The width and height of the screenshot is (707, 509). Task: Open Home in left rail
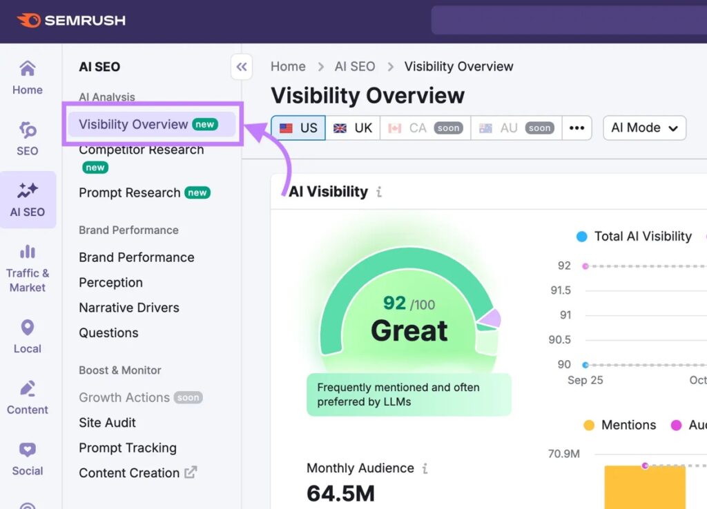[x=28, y=78]
